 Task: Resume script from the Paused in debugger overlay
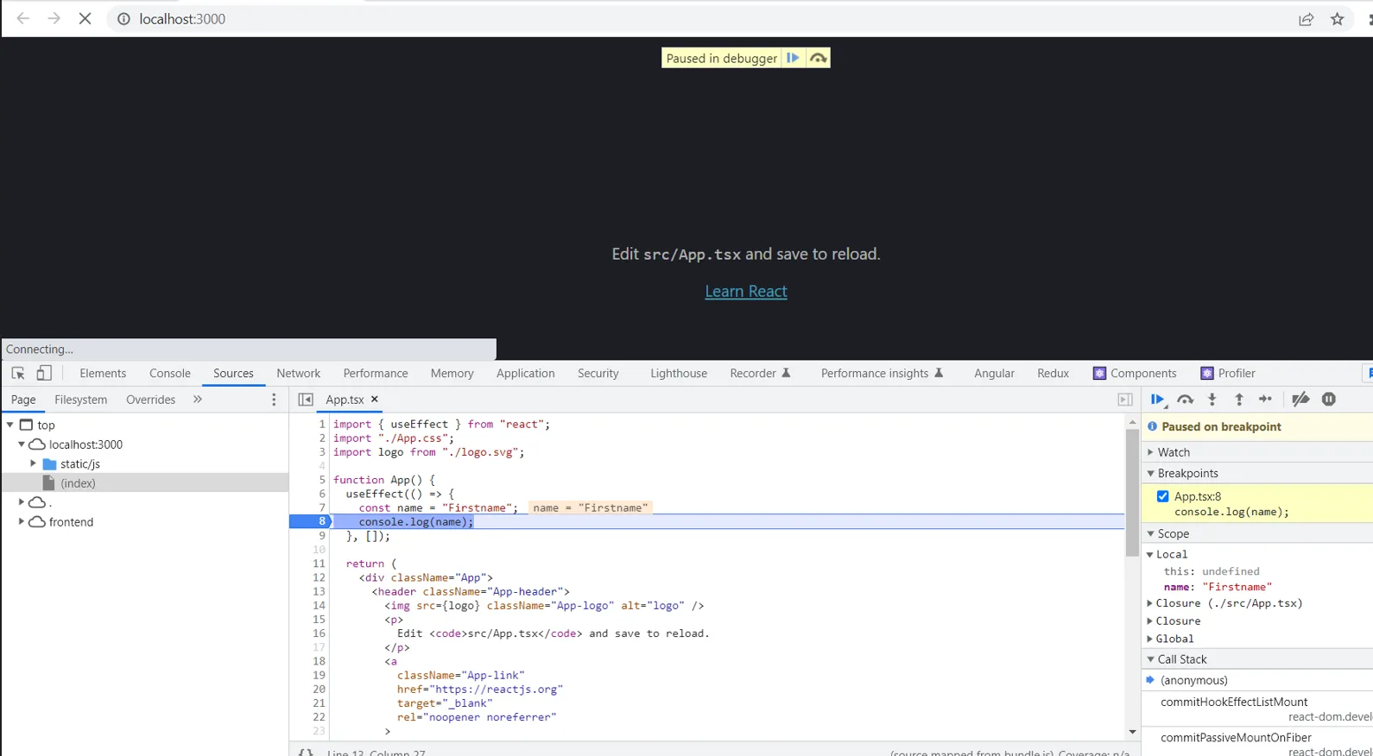coord(793,58)
